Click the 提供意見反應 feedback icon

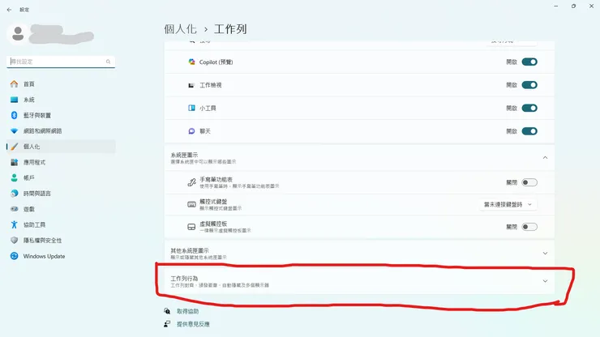167,324
